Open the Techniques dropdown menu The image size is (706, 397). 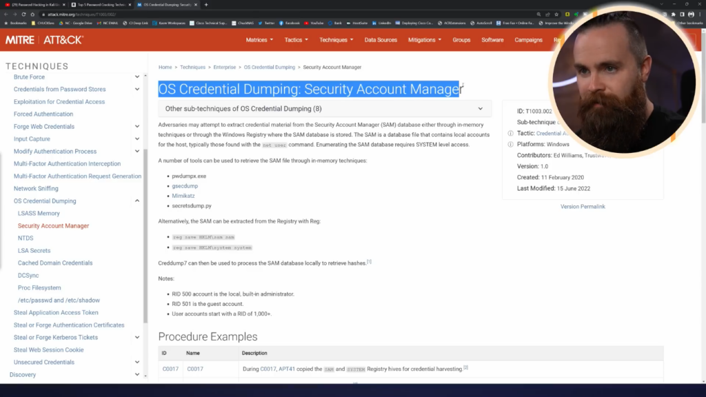(x=336, y=40)
